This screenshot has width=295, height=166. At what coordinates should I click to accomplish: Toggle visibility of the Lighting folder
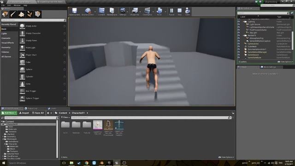click(x=239, y=22)
